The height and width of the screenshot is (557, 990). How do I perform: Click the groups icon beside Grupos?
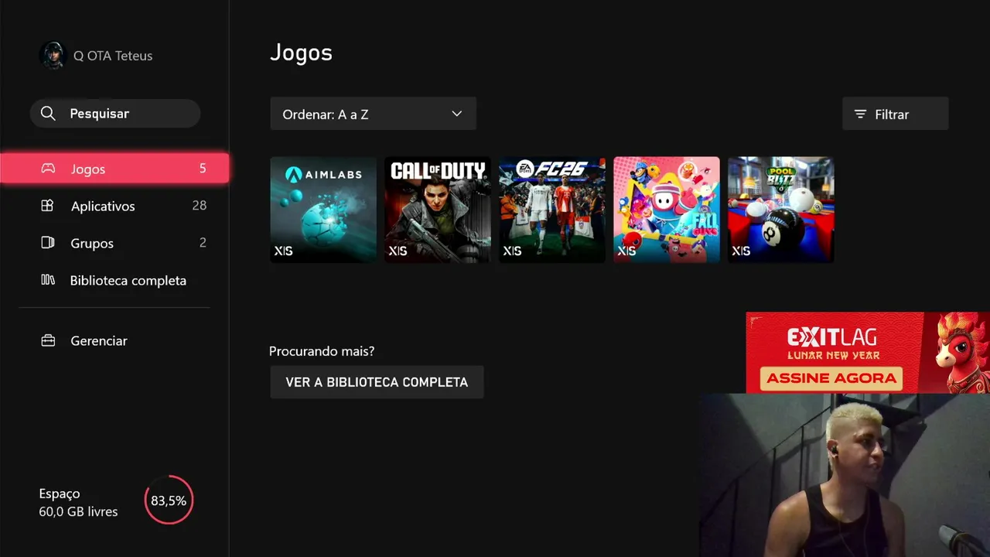point(47,243)
